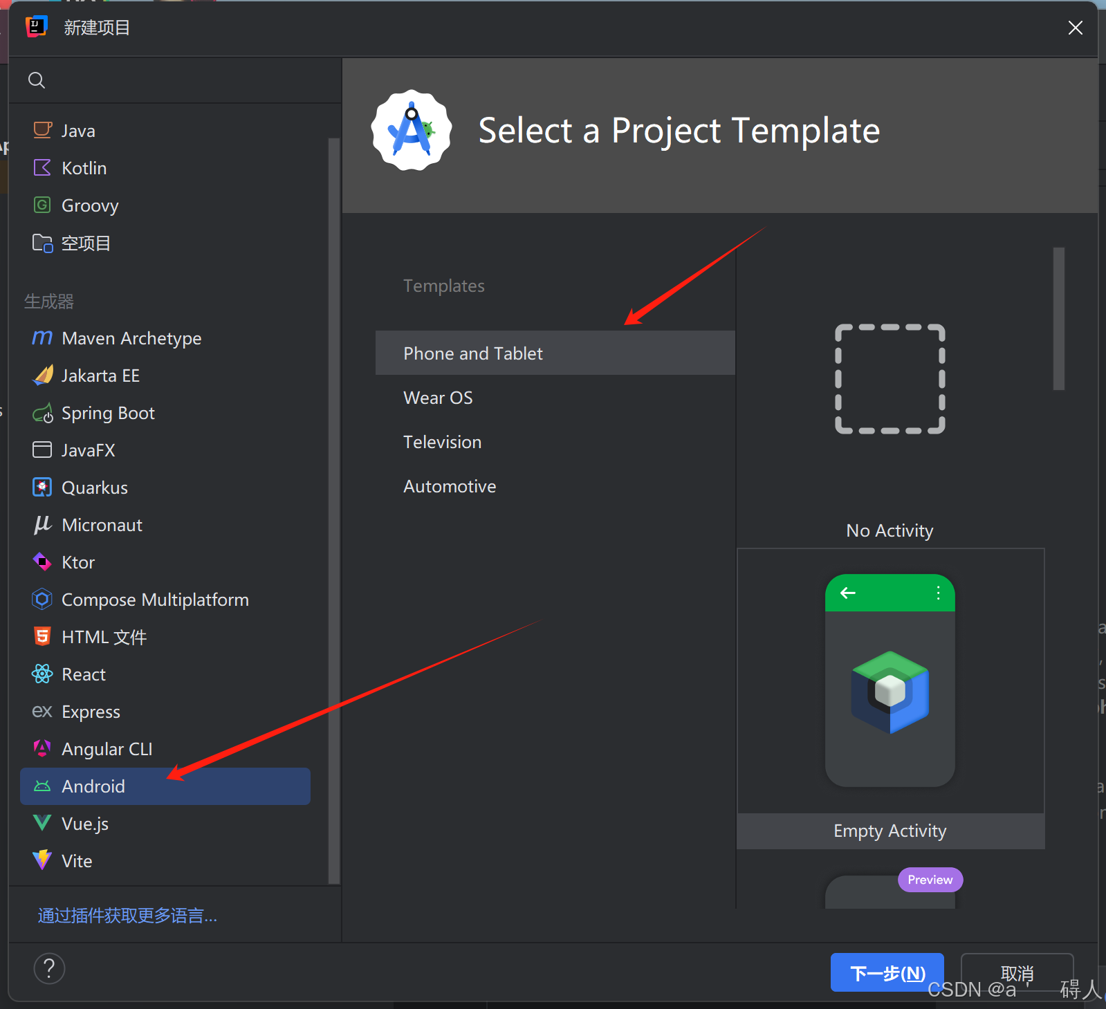Click 取消 cancel button
1106x1009 pixels.
tap(1017, 972)
